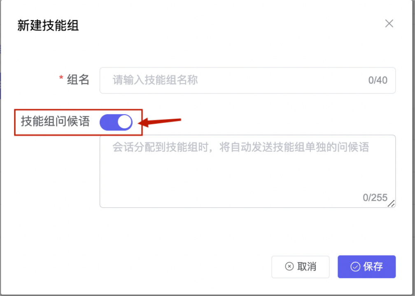Click the checkmark circle icon in 保存 button
Viewport: 415px width, 296px height.
(x=355, y=267)
